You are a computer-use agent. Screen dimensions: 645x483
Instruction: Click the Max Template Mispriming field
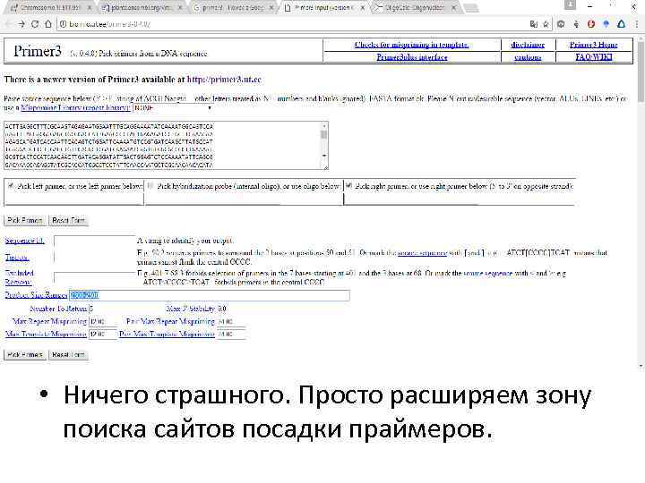[x=103, y=335]
